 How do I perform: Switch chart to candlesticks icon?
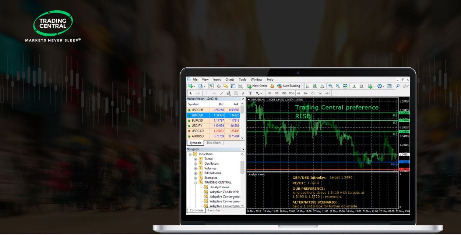pos(315,86)
